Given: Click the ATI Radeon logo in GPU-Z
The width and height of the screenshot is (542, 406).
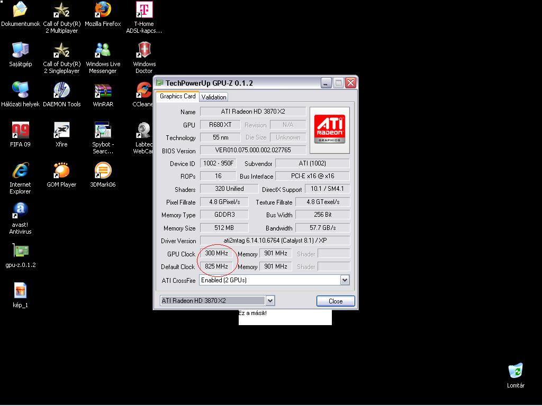Looking at the screenshot, I should (x=329, y=130).
